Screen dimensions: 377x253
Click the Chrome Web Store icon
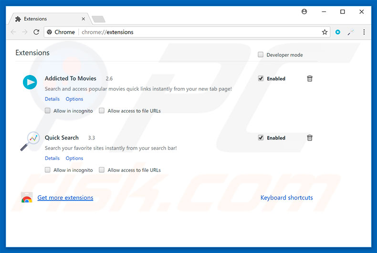27,198
